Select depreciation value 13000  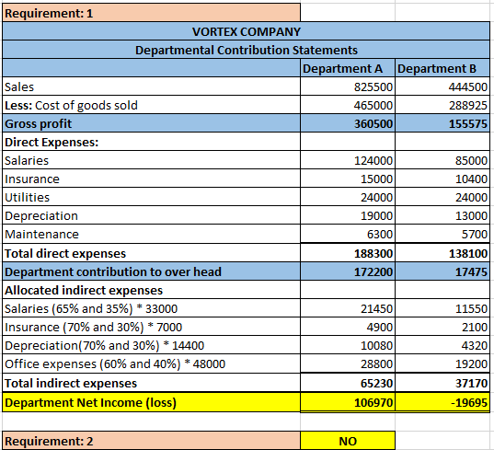(x=442, y=215)
